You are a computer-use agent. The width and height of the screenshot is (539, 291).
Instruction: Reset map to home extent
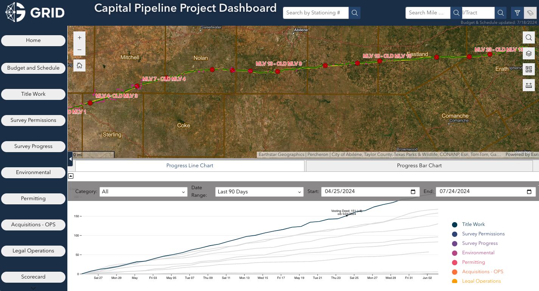point(79,65)
